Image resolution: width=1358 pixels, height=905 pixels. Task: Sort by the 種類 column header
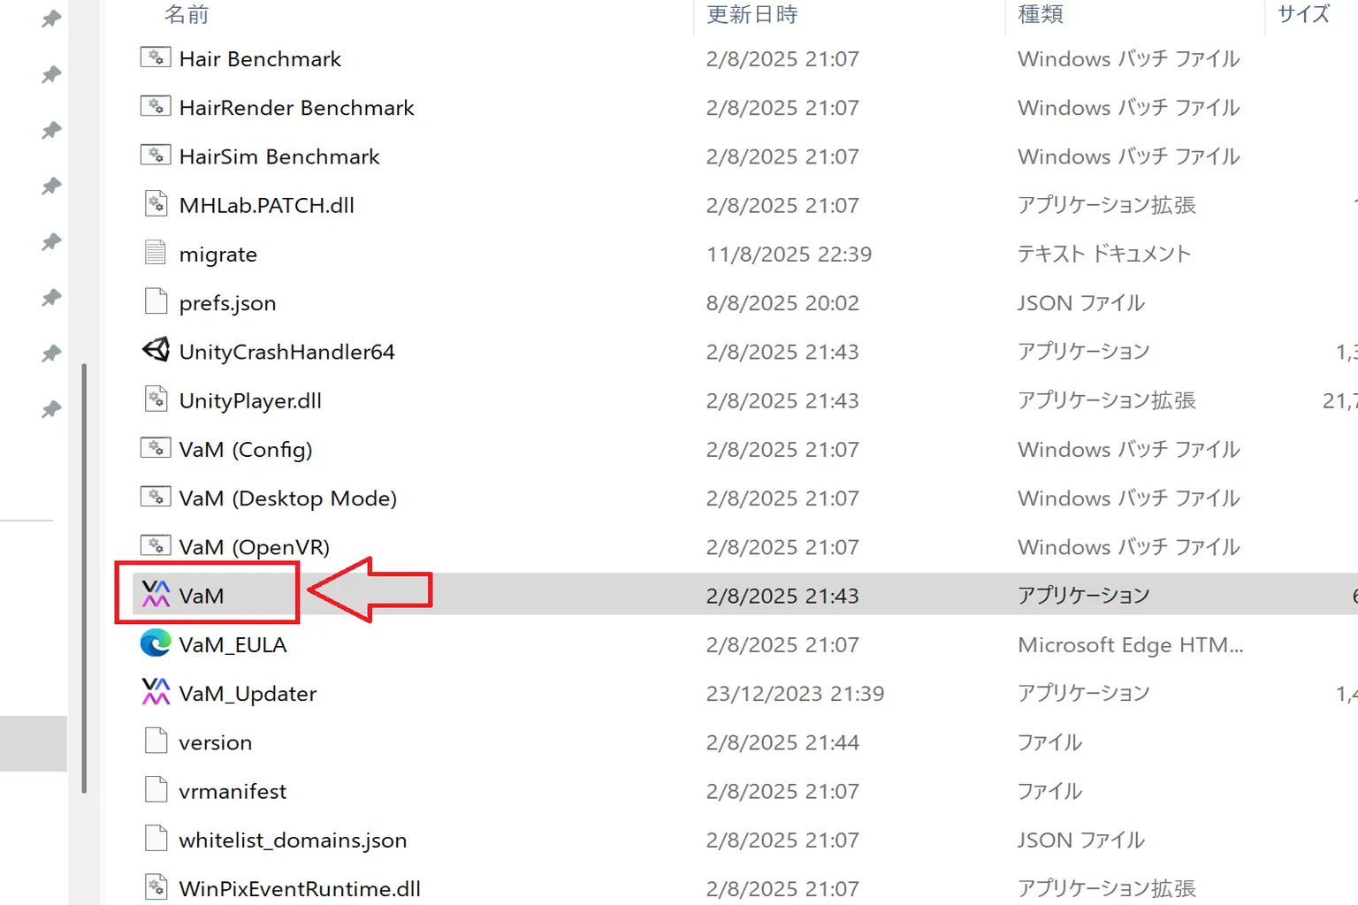(x=1041, y=14)
